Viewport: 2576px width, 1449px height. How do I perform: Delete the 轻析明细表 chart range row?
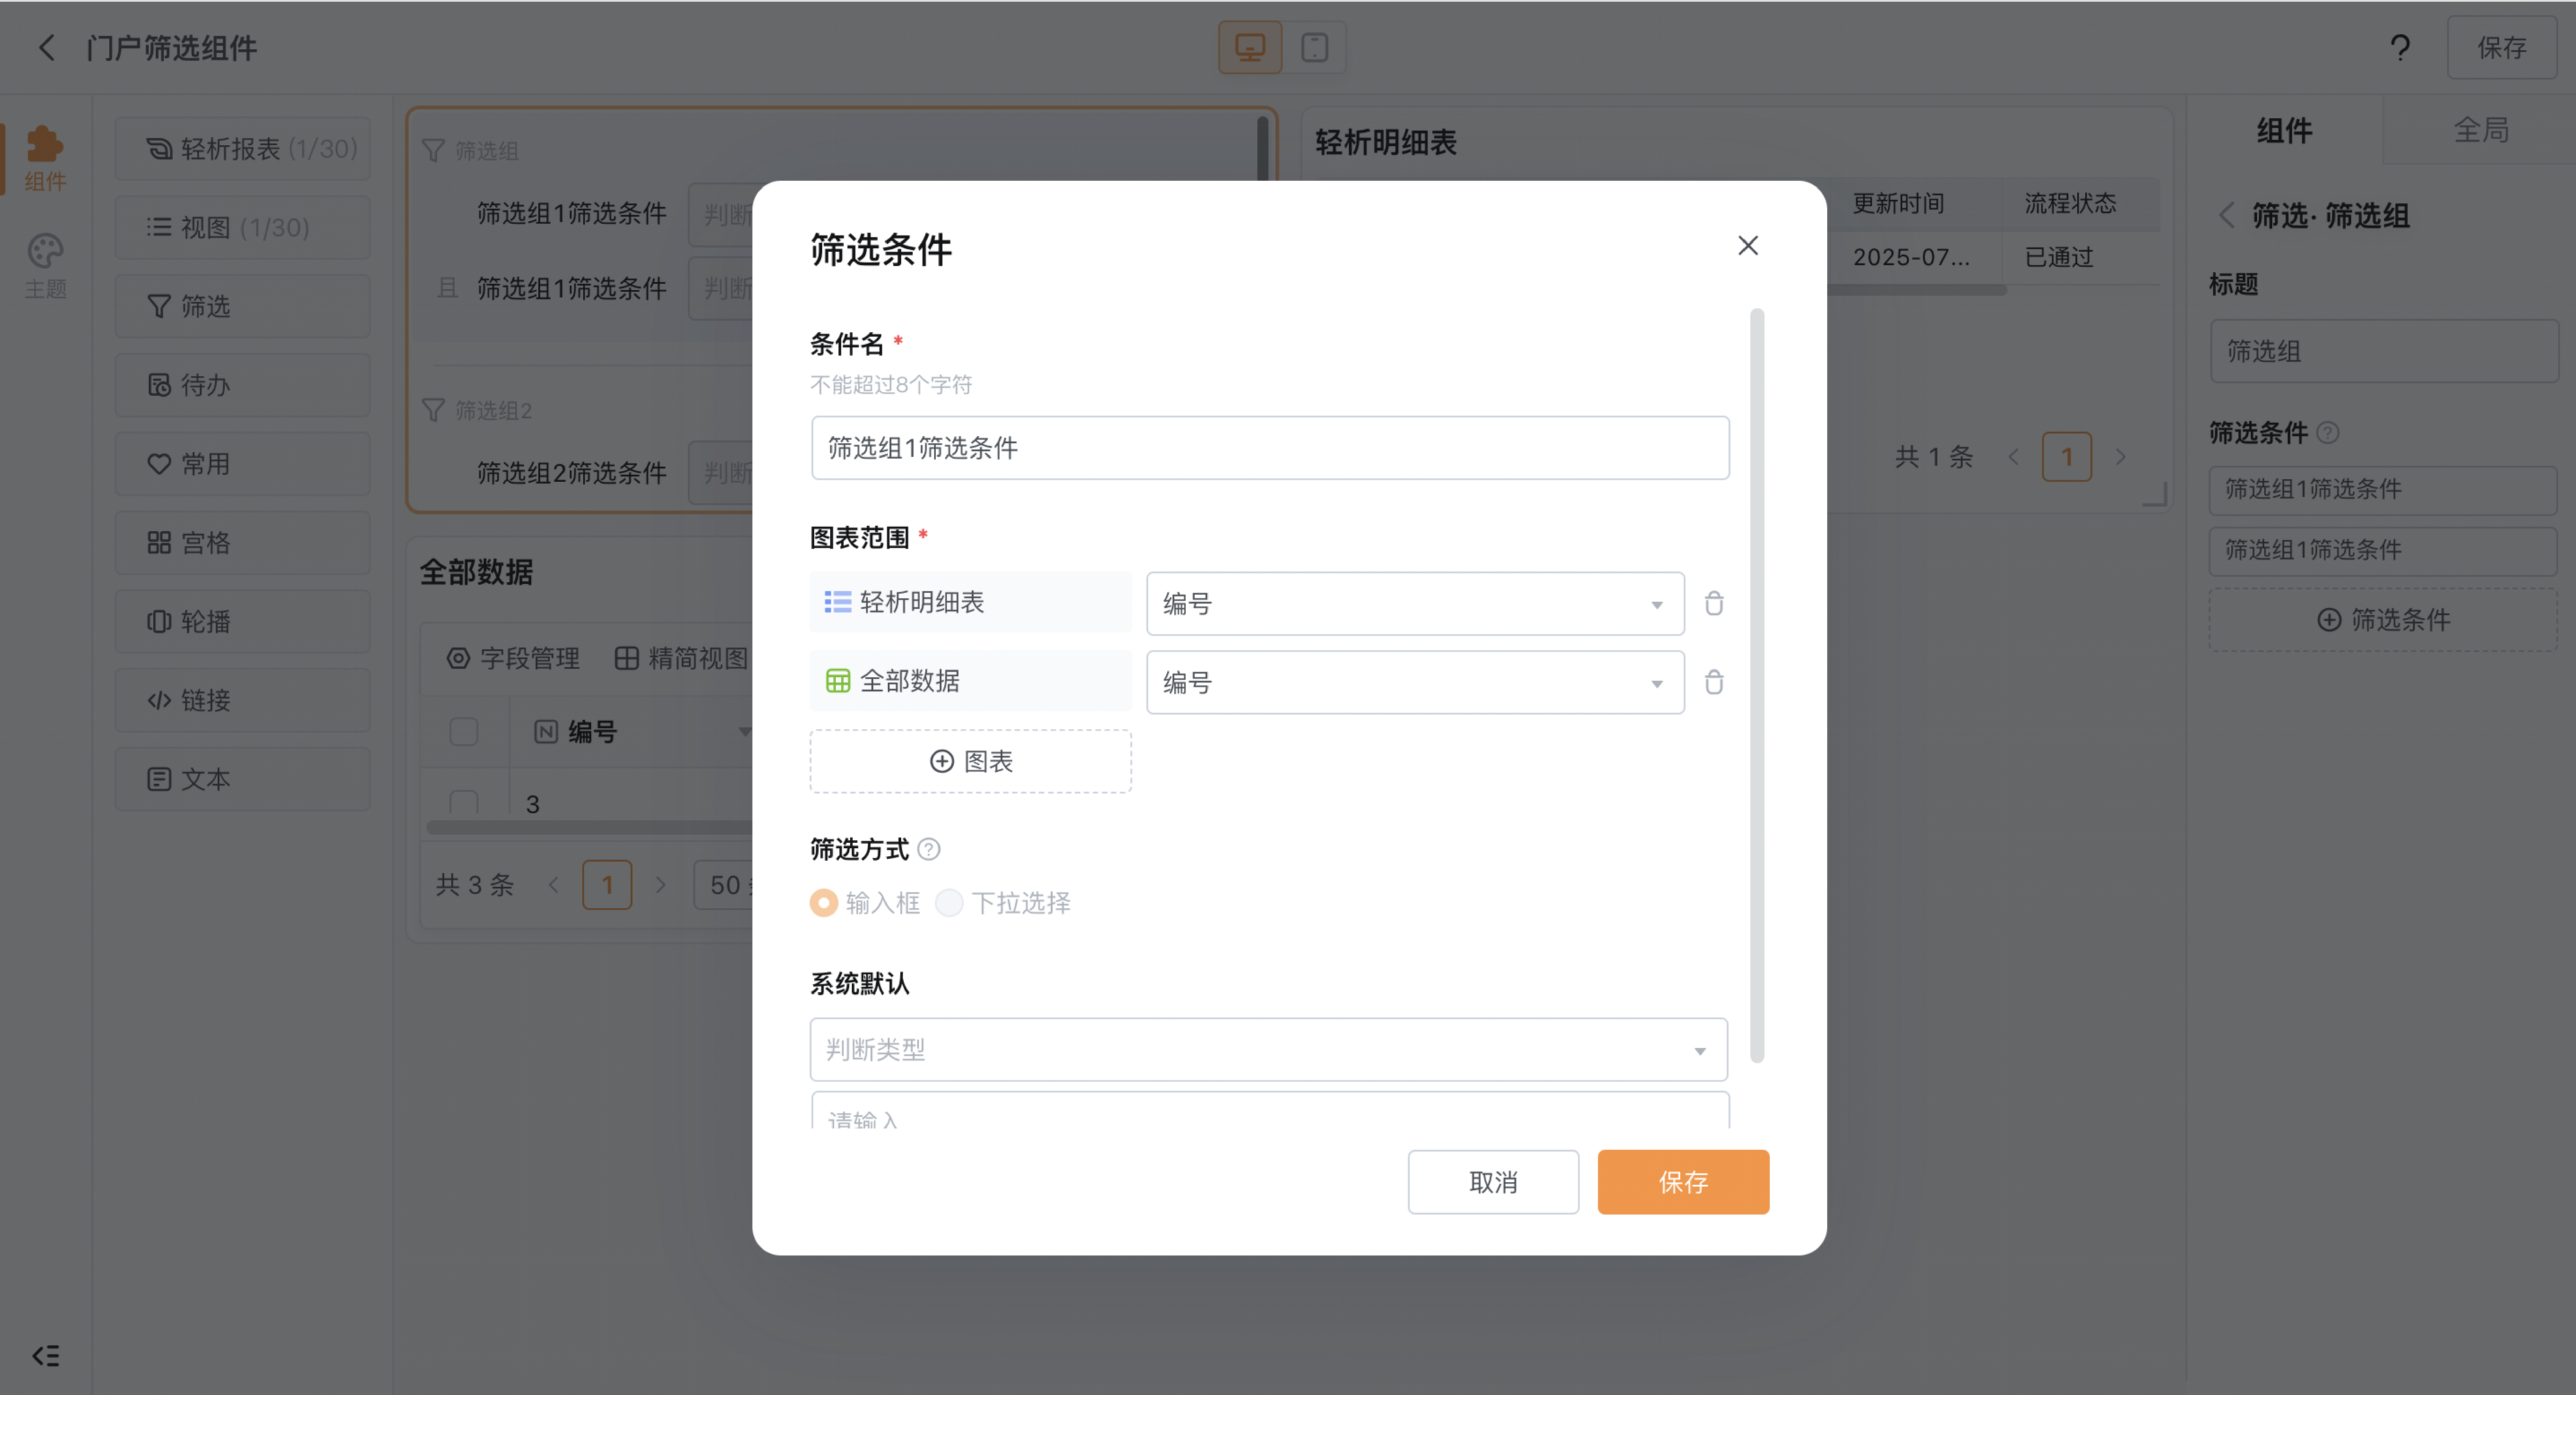click(1714, 603)
